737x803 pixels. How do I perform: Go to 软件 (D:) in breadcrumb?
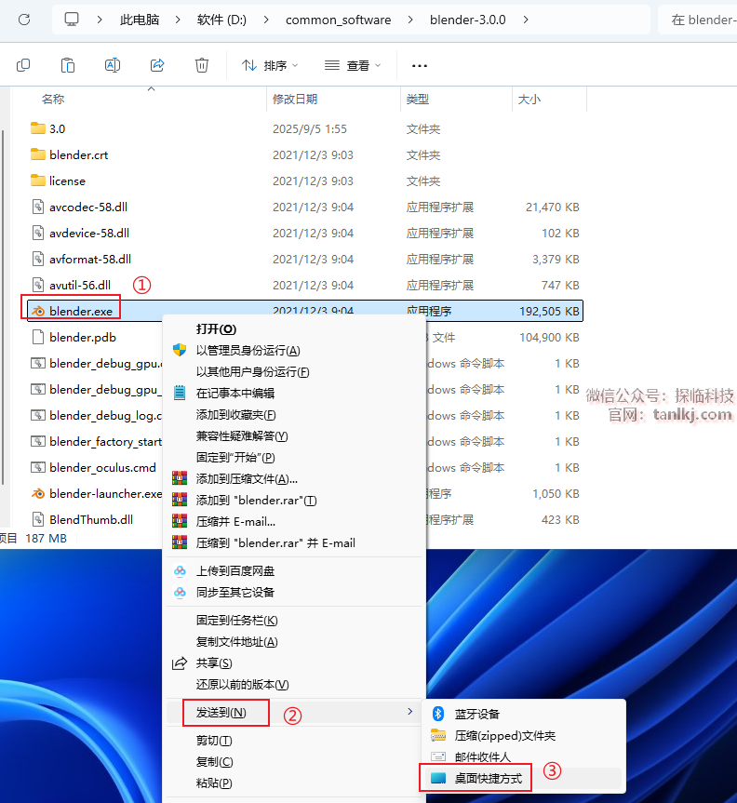(x=221, y=20)
